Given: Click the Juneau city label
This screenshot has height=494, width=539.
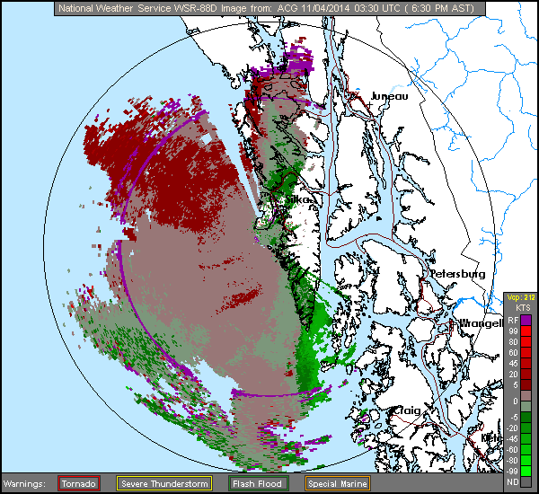Looking at the screenshot, I should tap(390, 96).
